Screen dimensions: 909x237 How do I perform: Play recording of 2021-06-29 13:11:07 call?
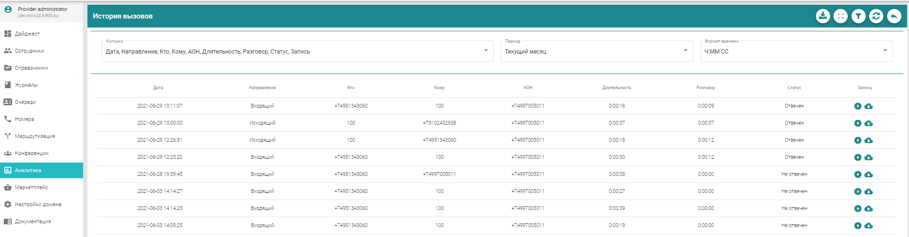(858, 106)
